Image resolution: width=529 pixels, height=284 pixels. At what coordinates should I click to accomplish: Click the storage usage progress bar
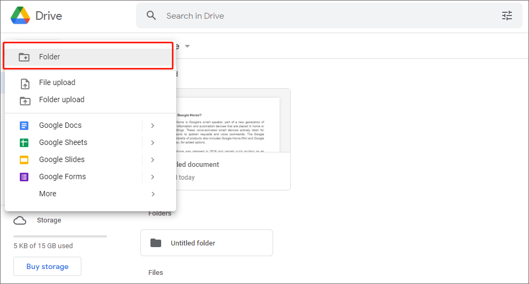pyautogui.click(x=60, y=236)
